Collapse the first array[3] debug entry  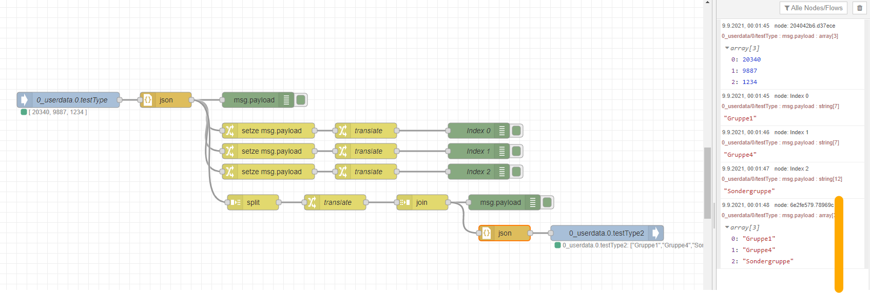(x=727, y=48)
